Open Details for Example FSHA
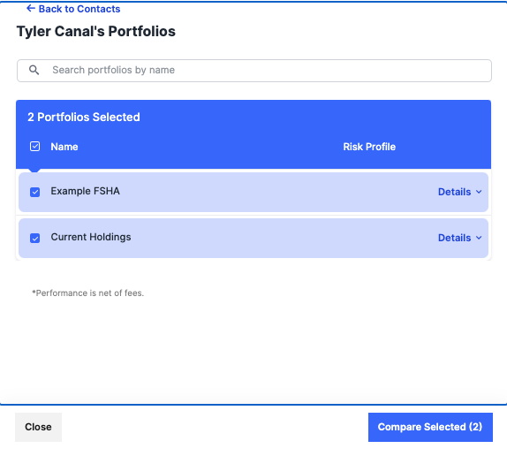507x456 pixels. coord(454,192)
